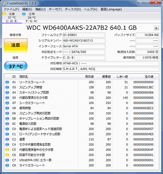Click the blue status icon for attribute C7

click(7, 160)
